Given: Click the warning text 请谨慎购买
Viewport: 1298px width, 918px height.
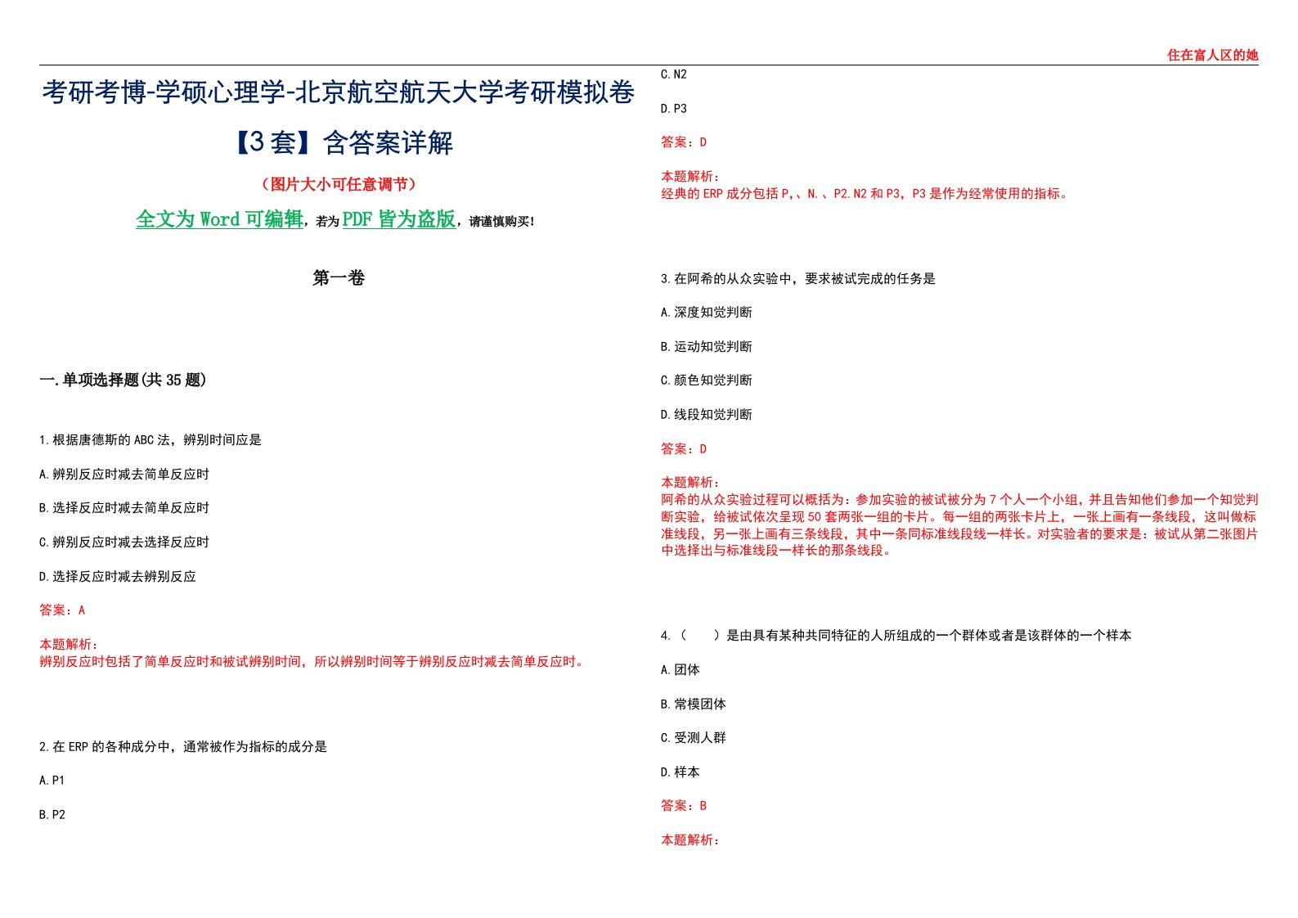Looking at the screenshot, I should click(499, 222).
